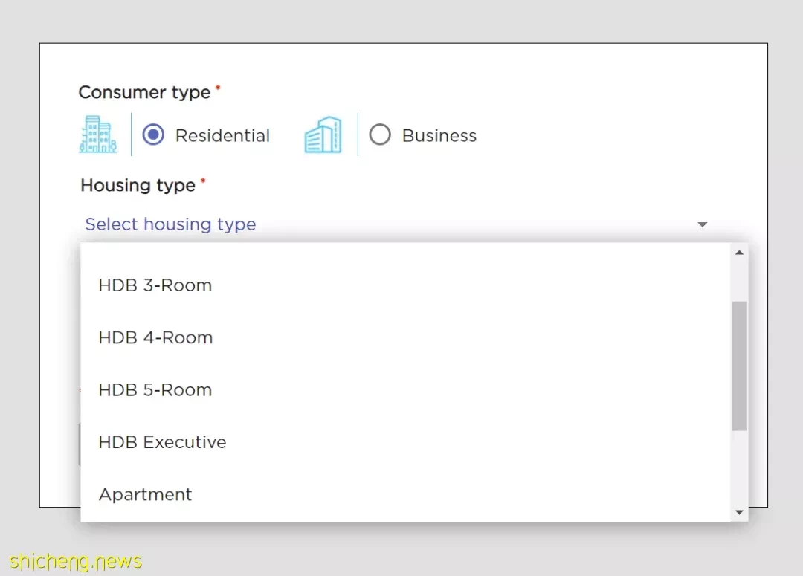Click the Housing type heading
This screenshot has height=576, width=803.
tap(138, 185)
